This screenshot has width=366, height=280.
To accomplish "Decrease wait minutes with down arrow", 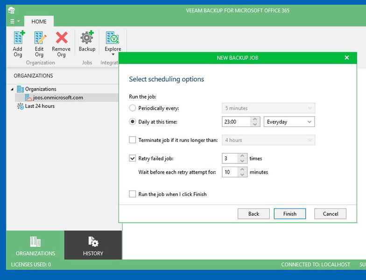I will [x=242, y=175].
